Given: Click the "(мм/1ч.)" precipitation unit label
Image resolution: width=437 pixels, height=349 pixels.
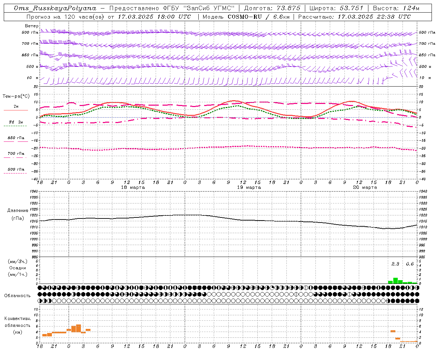Looking at the screenshot, I should (x=18, y=274).
